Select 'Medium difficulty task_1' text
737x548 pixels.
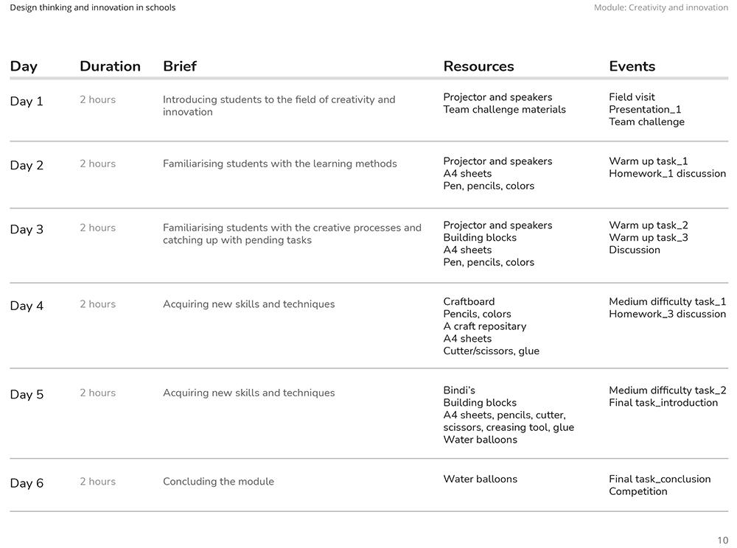point(668,301)
